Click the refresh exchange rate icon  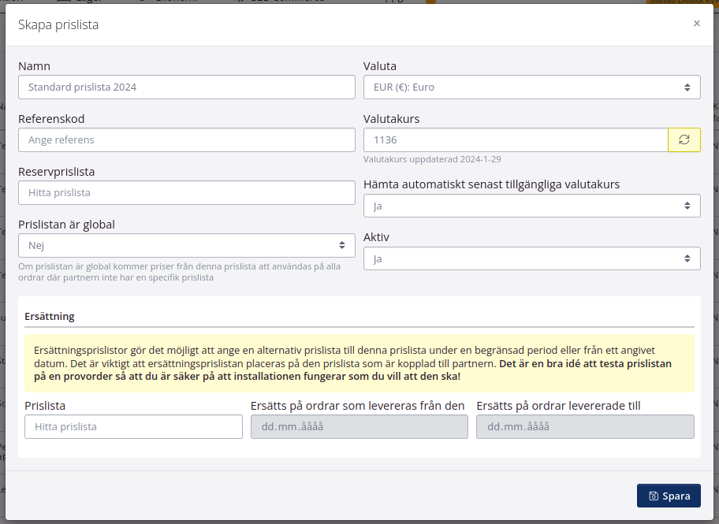tap(684, 139)
